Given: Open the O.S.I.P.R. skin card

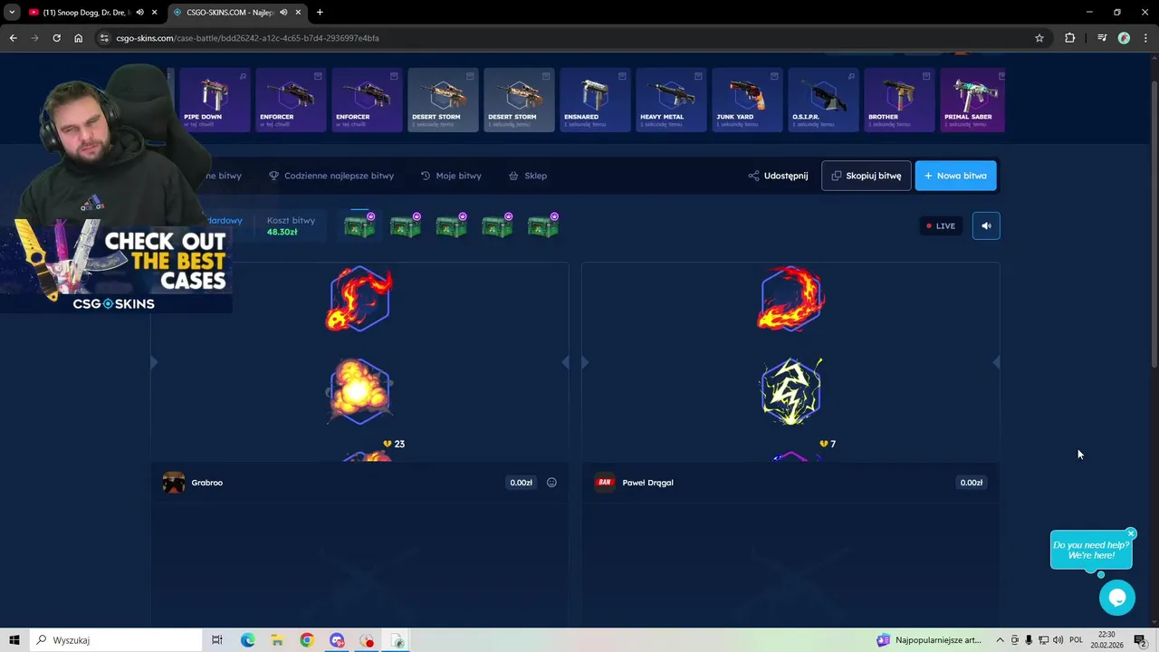Looking at the screenshot, I should point(823,100).
